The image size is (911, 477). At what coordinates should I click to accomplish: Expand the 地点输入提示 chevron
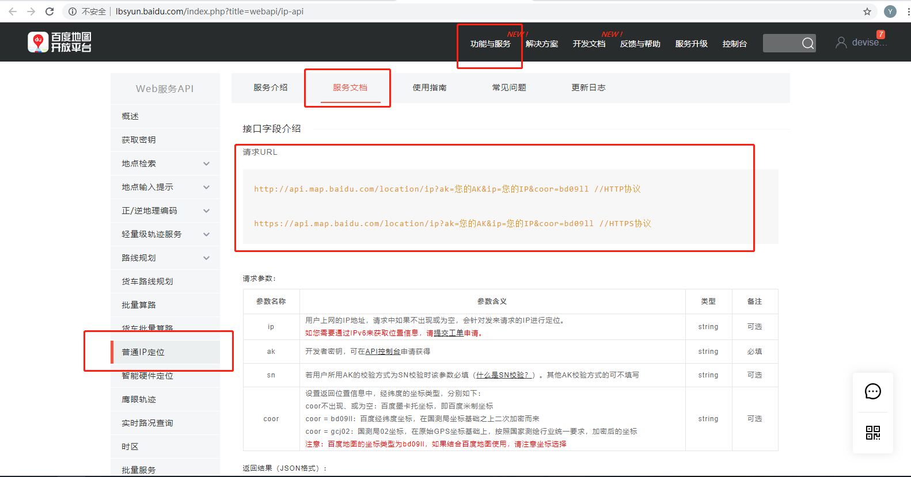[206, 188]
